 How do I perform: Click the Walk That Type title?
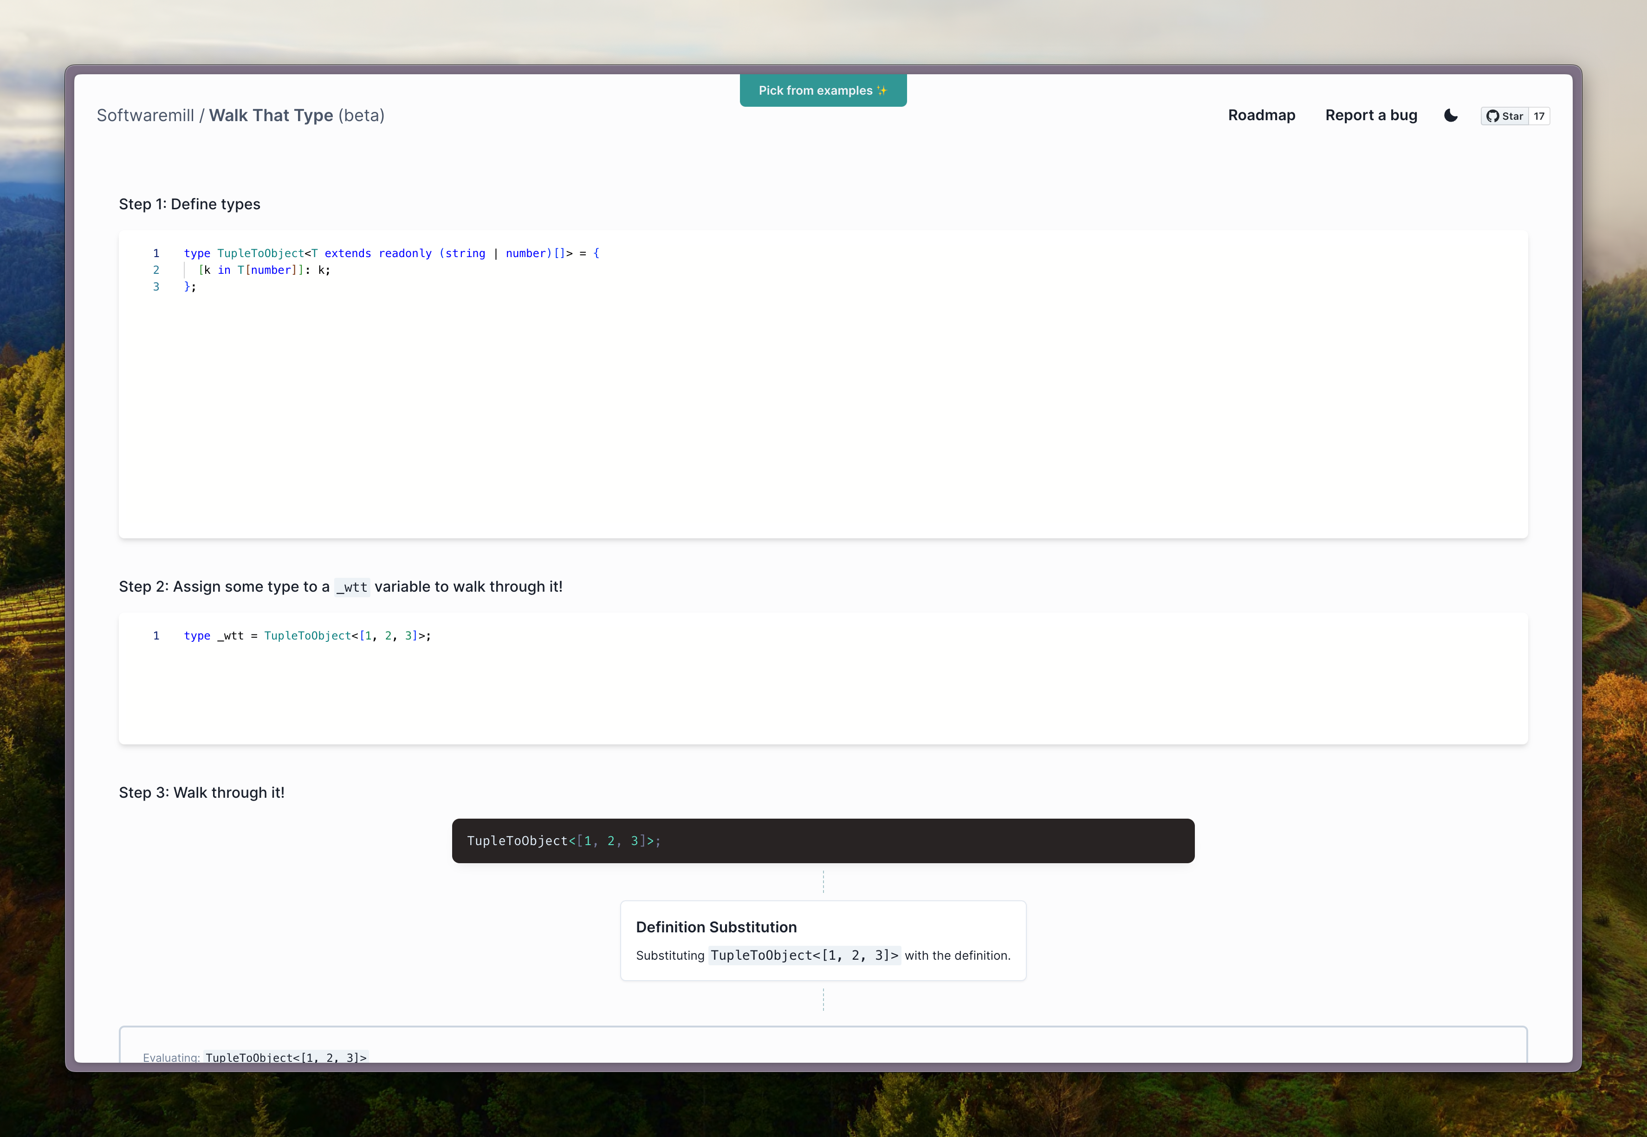pyautogui.click(x=271, y=116)
